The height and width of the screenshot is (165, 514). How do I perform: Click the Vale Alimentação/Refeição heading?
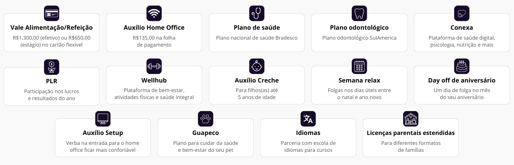coord(51,27)
